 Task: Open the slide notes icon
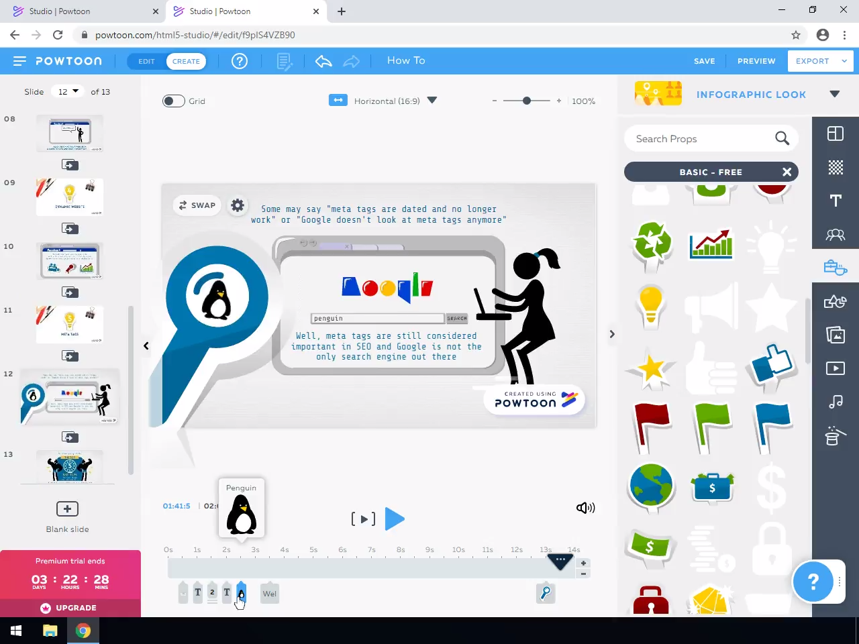(285, 62)
